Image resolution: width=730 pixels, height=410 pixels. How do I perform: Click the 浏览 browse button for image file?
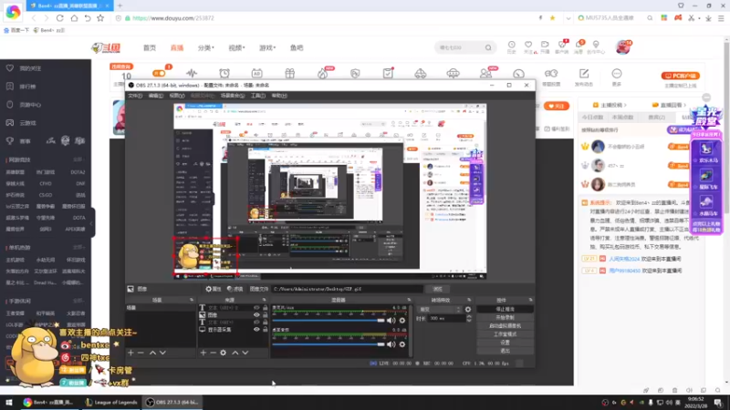point(437,289)
